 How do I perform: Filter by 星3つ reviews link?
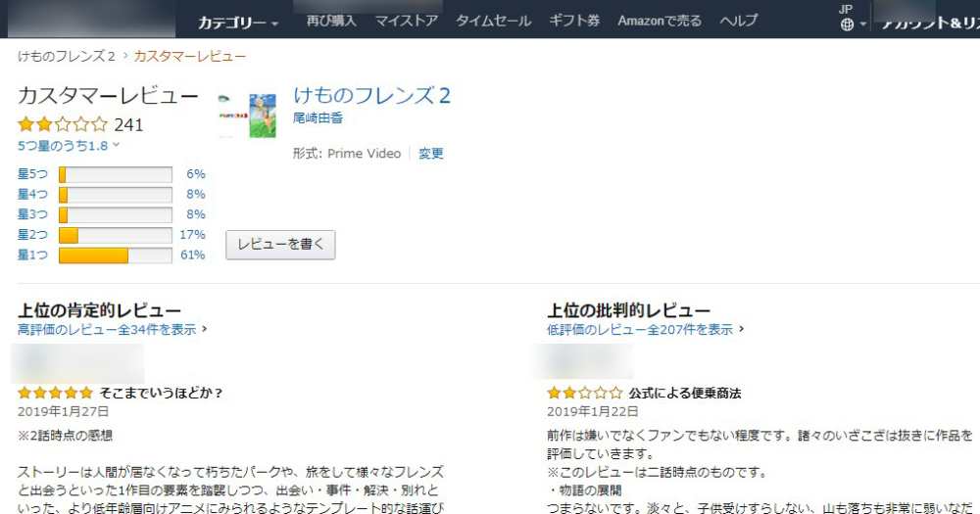coord(32,214)
